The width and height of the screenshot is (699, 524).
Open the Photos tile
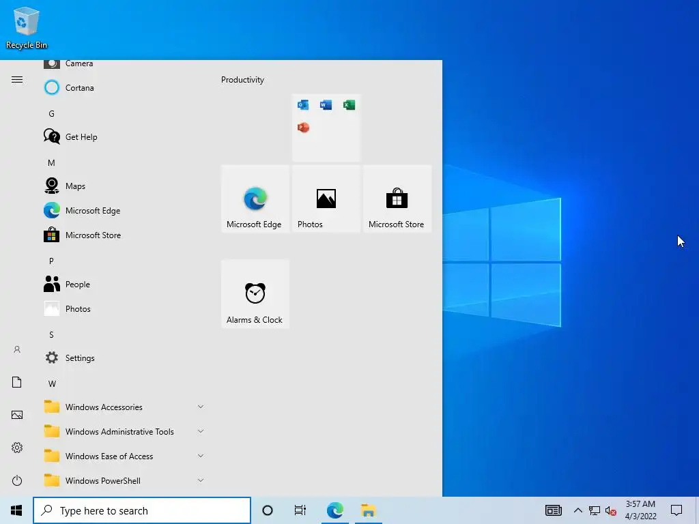[x=326, y=199]
